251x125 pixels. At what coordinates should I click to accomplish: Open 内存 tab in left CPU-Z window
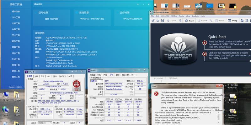[42, 76]
